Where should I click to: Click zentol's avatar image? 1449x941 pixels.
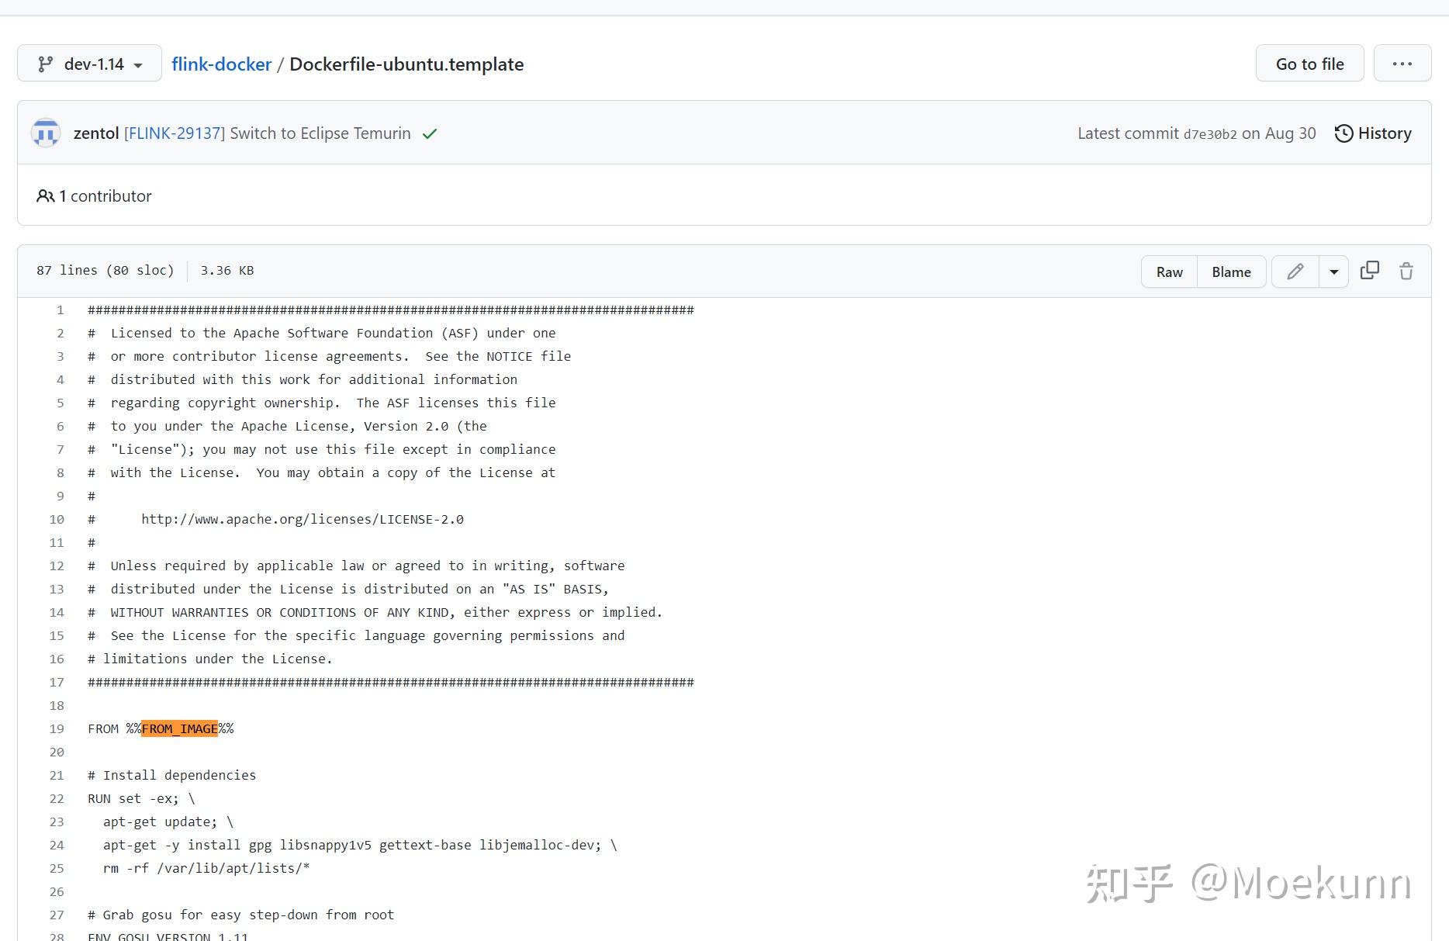pyautogui.click(x=45, y=132)
